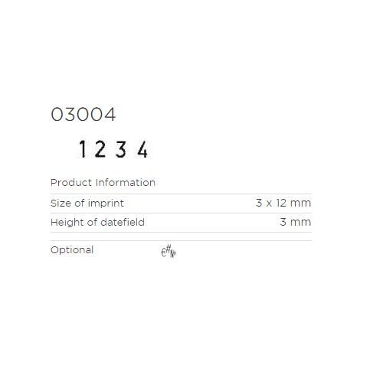Image resolution: width=383 pixels, height=381 pixels.
Task: Click the number 12 in imprint size
Action: point(281,203)
